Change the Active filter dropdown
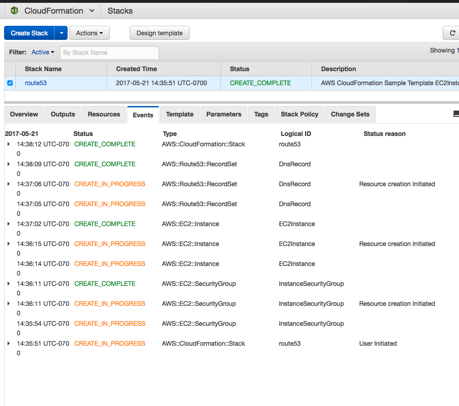Image resolution: width=459 pixels, height=406 pixels. 43,52
